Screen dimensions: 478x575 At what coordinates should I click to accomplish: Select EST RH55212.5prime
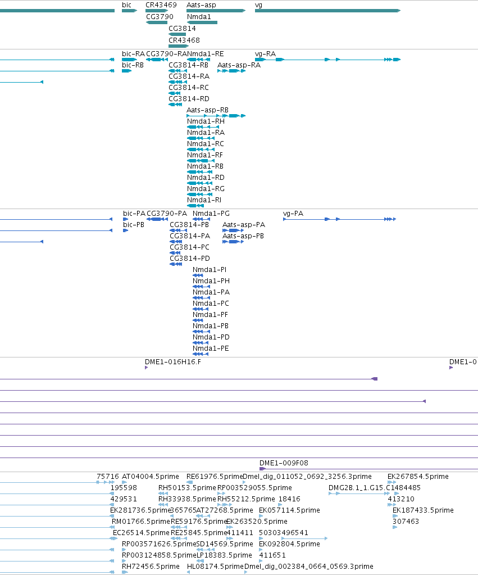tap(225, 505)
